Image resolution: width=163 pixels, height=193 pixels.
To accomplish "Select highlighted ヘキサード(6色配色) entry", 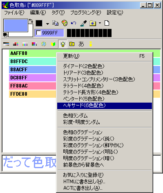I will tap(105, 105).
